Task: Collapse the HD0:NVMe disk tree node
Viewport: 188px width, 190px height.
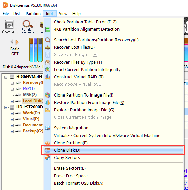Action: (x=6, y=77)
